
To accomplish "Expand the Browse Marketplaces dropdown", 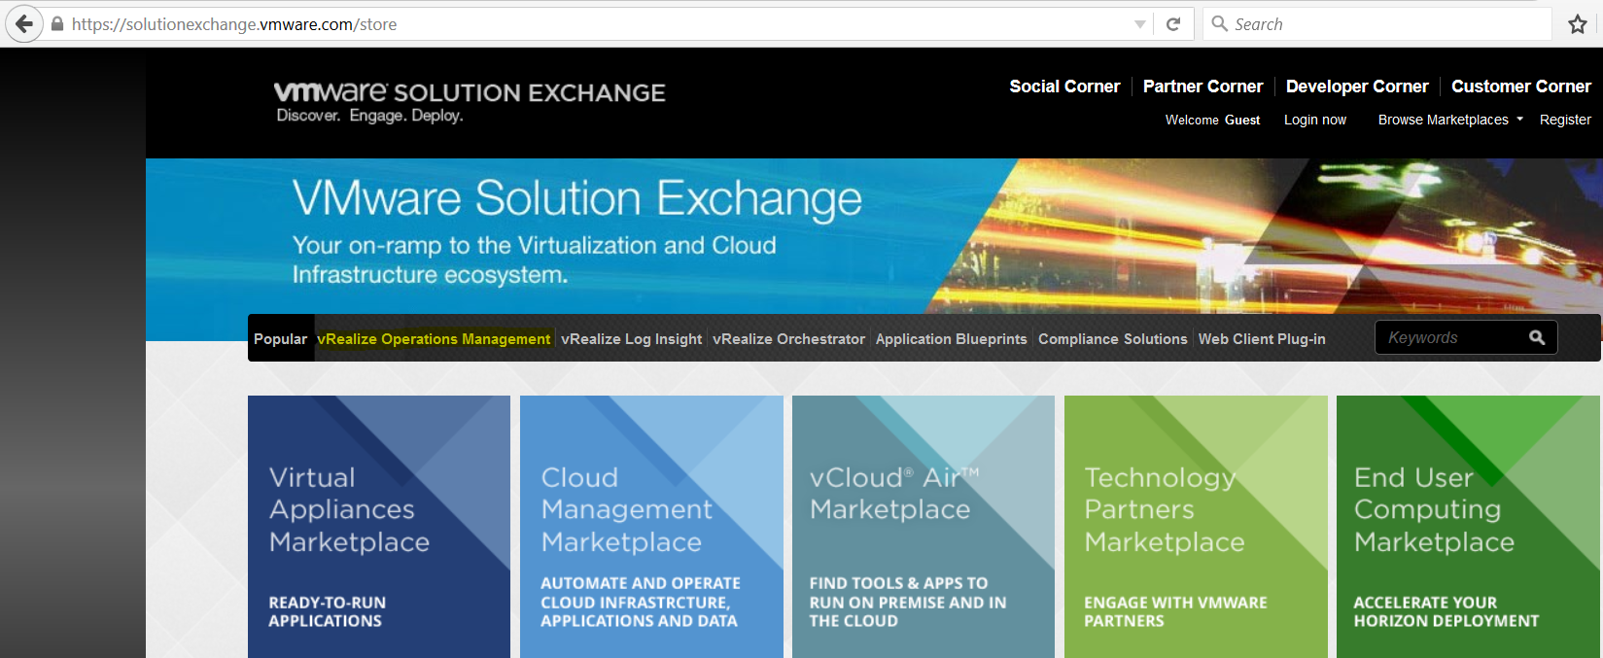I will point(1450,120).
